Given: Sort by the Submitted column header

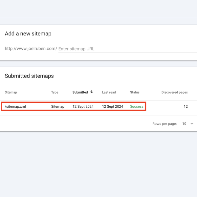Looking at the screenshot, I should (80, 92).
